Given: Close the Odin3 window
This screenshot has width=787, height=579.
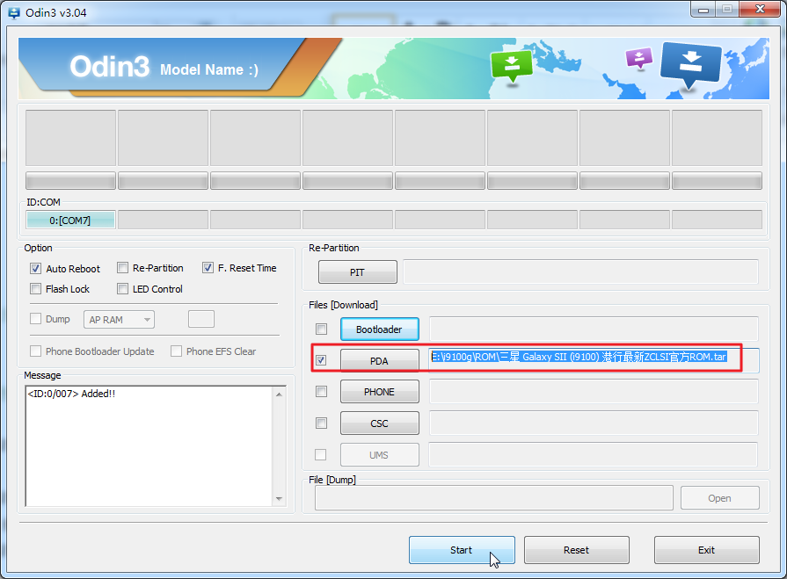Looking at the screenshot, I should pyautogui.click(x=760, y=10).
